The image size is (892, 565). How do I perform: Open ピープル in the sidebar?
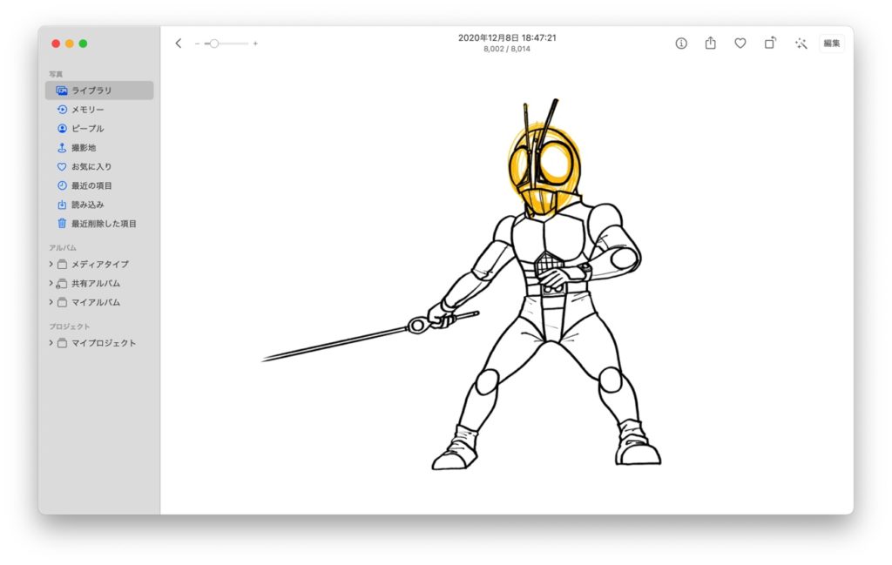click(x=99, y=129)
